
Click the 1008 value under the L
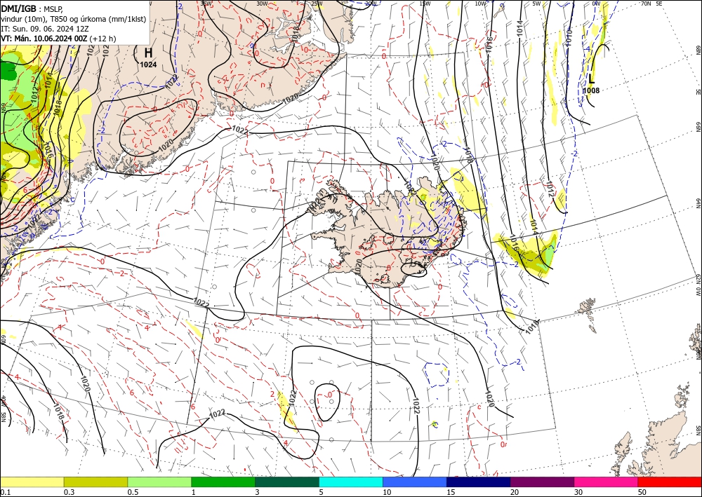[591, 90]
